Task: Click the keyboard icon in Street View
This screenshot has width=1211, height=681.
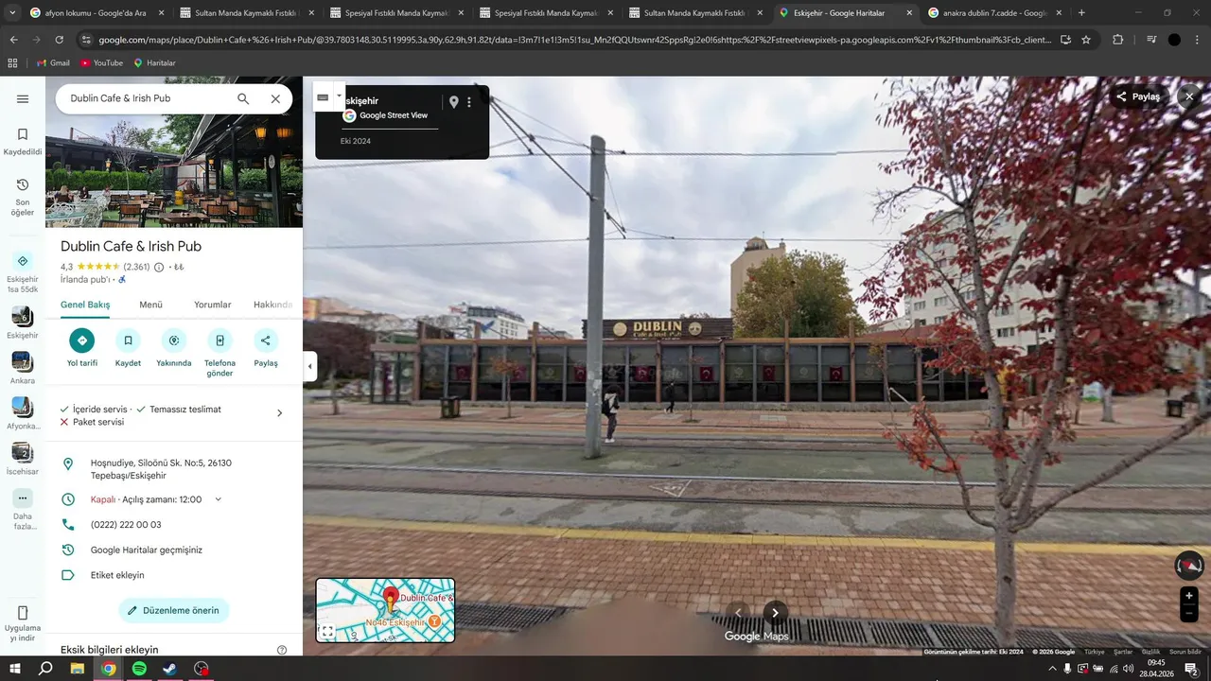Action: (x=323, y=96)
